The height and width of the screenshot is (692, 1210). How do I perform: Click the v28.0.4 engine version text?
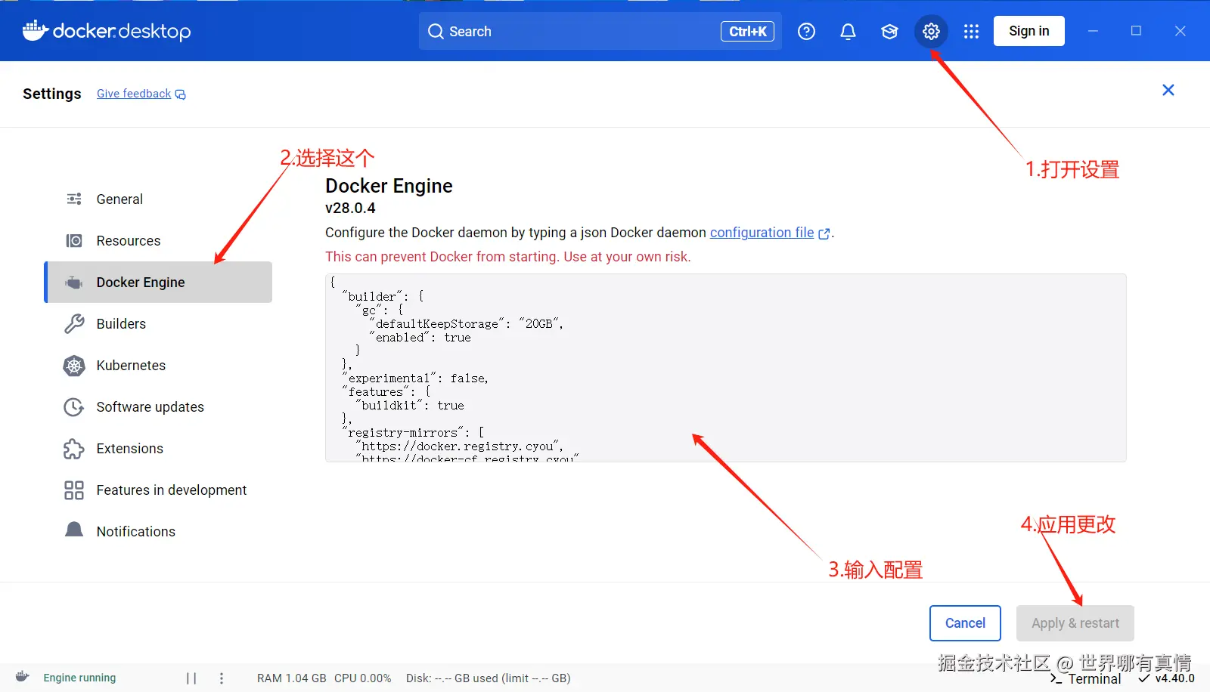tap(350, 208)
